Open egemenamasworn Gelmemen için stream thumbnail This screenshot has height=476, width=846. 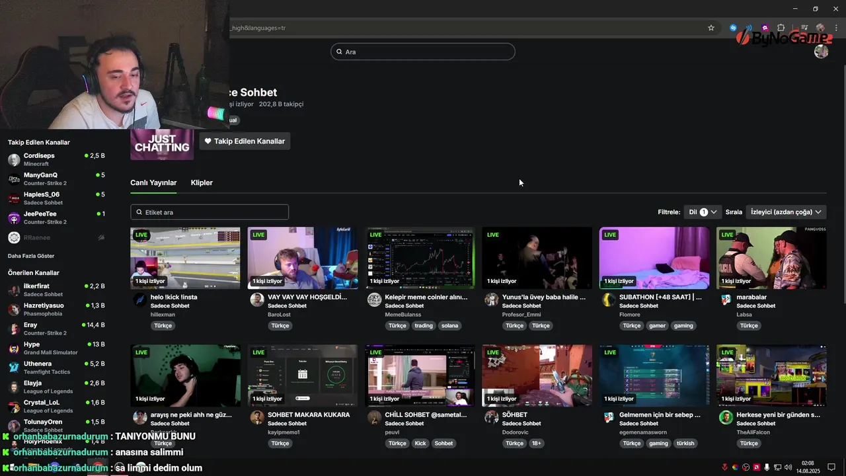654,376
